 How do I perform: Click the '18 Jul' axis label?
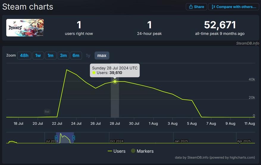click(x=18, y=124)
